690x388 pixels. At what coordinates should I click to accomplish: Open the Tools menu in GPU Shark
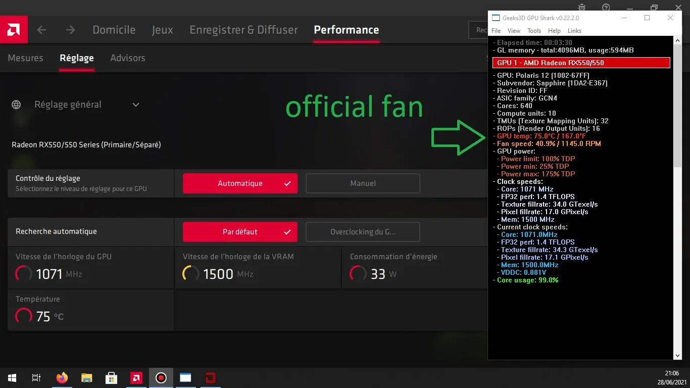pyautogui.click(x=534, y=31)
